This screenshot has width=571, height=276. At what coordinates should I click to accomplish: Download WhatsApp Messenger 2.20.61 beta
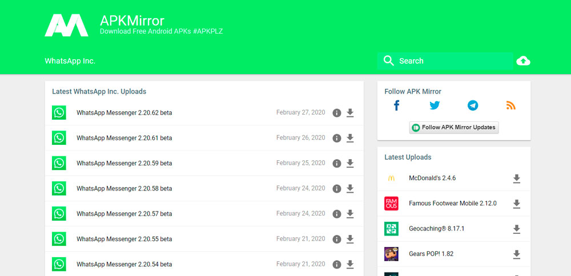click(350, 138)
